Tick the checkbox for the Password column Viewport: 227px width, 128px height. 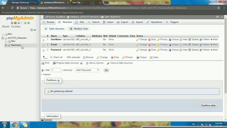click(44, 50)
